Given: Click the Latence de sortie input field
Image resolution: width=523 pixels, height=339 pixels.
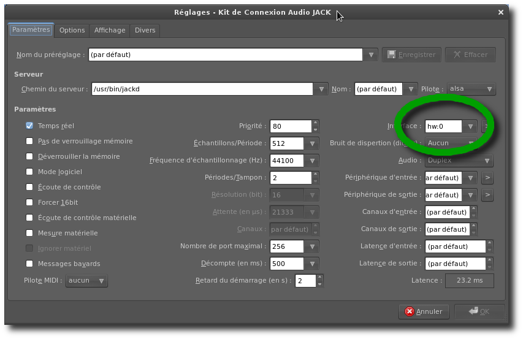Looking at the screenshot, I should tap(456, 264).
